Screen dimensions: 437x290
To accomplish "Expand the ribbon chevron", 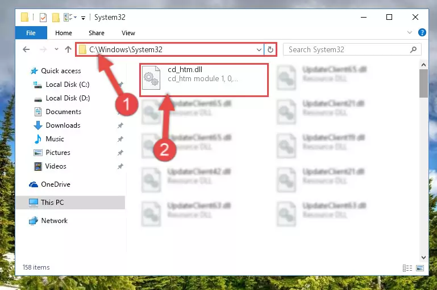I will (409, 32).
